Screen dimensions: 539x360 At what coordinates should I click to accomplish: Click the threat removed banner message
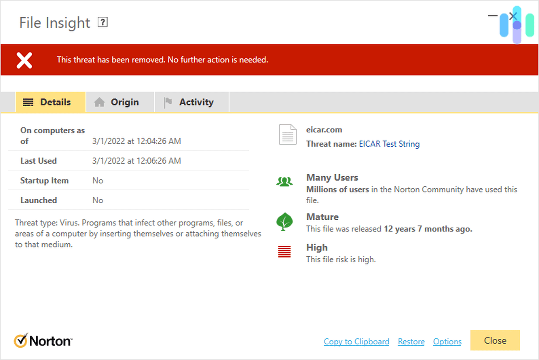coord(163,60)
